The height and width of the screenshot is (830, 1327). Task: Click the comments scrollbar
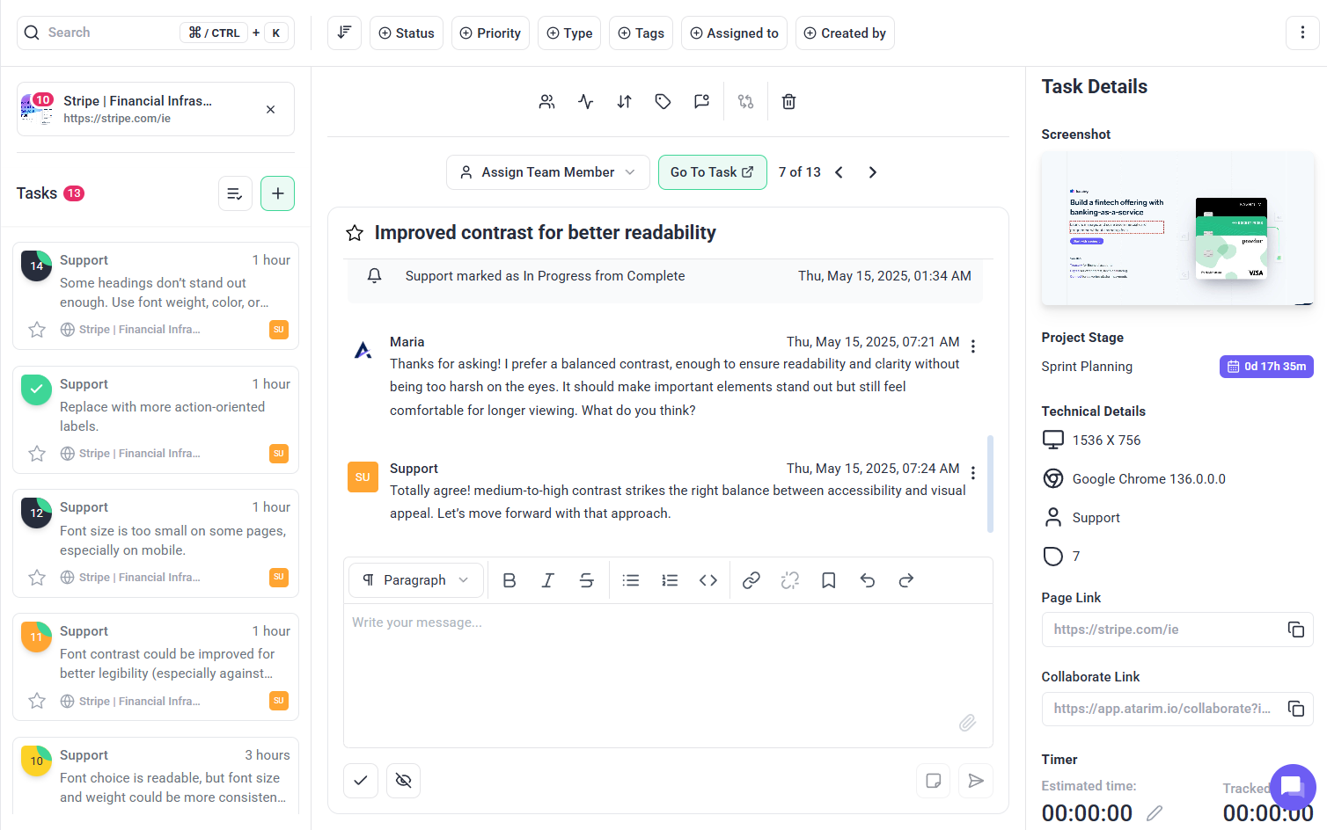(x=990, y=484)
